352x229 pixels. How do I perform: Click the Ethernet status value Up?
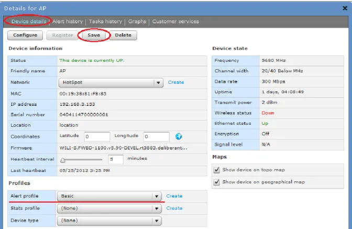coord(265,124)
